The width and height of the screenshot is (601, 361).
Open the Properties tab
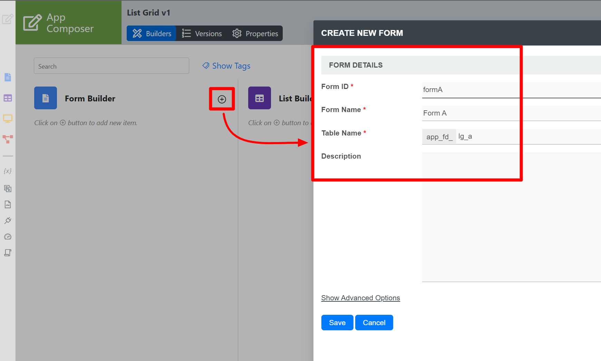[255, 33]
